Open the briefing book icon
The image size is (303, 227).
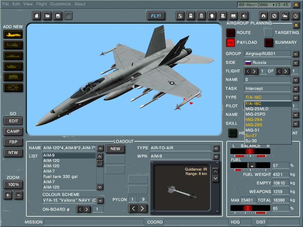tap(233, 16)
